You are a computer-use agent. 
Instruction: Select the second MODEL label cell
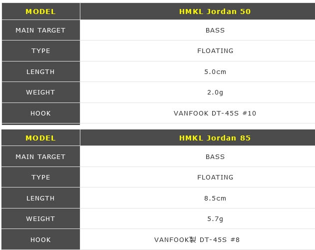point(41,138)
